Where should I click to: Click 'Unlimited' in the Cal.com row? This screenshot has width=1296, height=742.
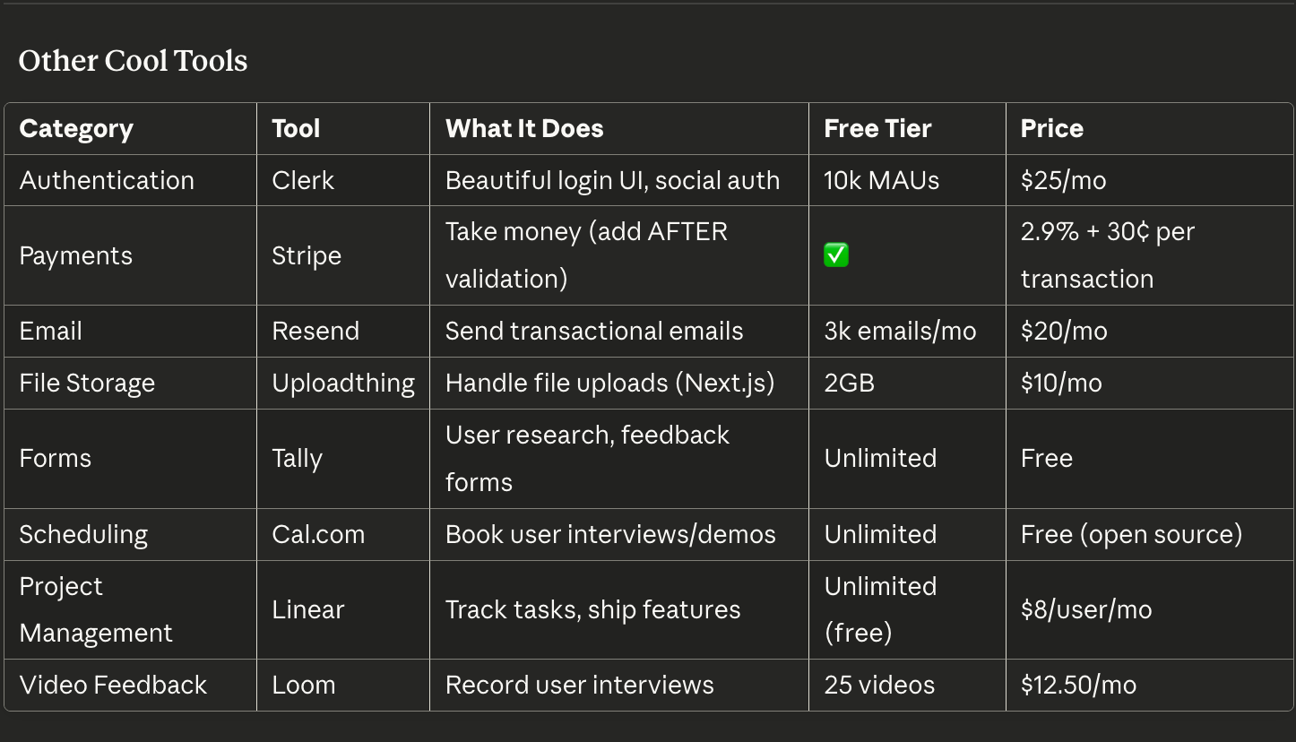pyautogui.click(x=880, y=534)
